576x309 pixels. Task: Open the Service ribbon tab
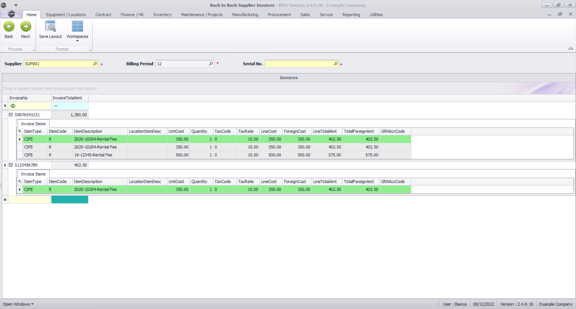click(326, 14)
